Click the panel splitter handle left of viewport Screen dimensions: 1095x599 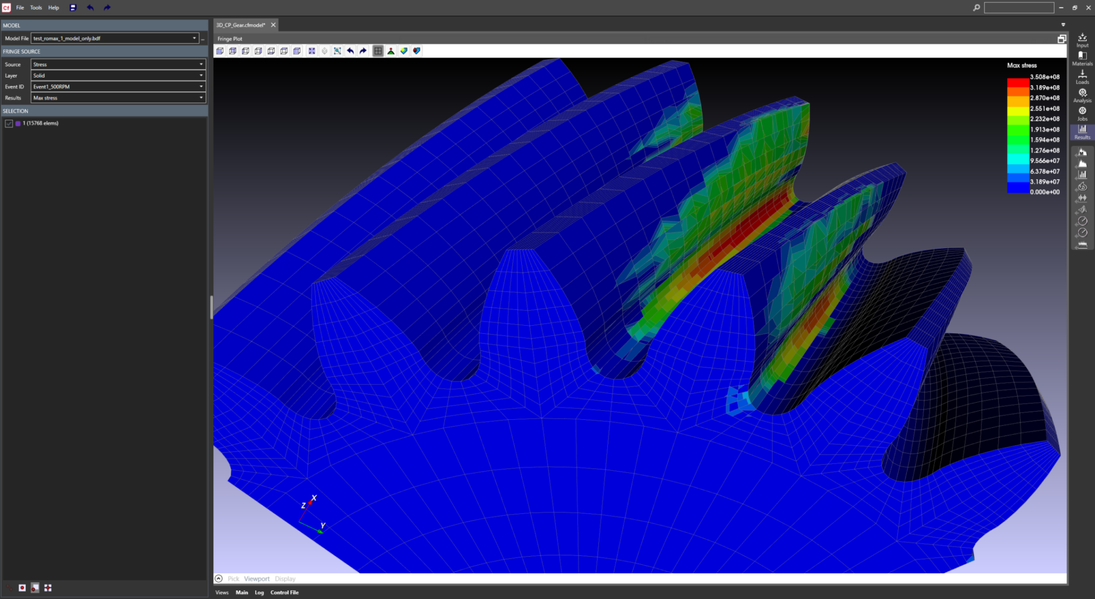[211, 307]
